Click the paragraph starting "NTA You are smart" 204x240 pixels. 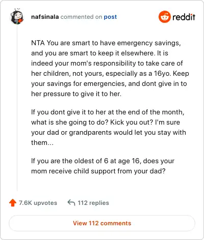110,68
